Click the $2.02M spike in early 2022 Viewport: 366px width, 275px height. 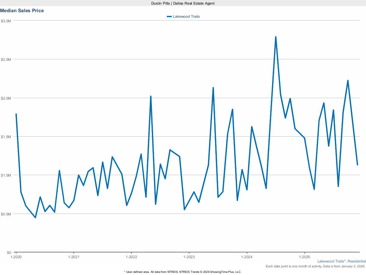pos(150,96)
